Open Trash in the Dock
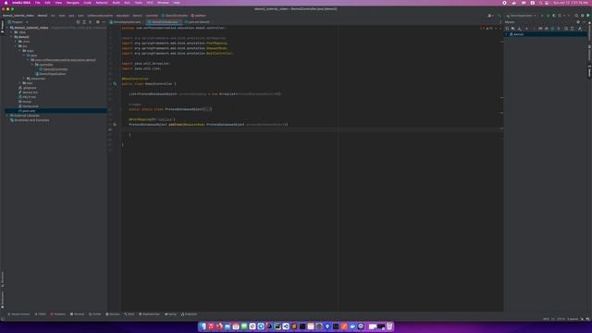592x333 pixels. click(389, 327)
